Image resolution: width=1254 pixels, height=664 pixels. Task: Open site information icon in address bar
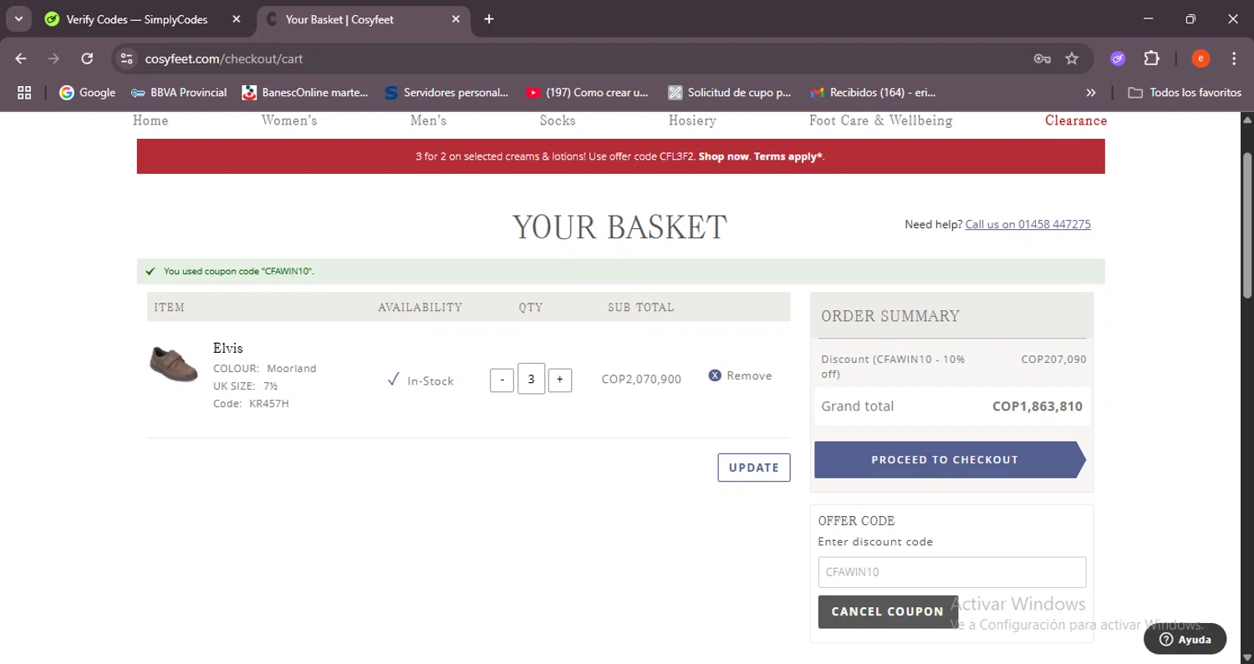(126, 59)
